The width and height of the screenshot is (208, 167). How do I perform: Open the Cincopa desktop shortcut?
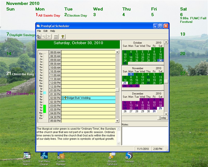tap(129, 156)
